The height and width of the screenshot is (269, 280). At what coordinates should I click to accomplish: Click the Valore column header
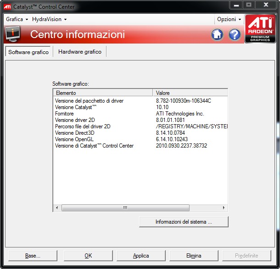click(x=190, y=93)
